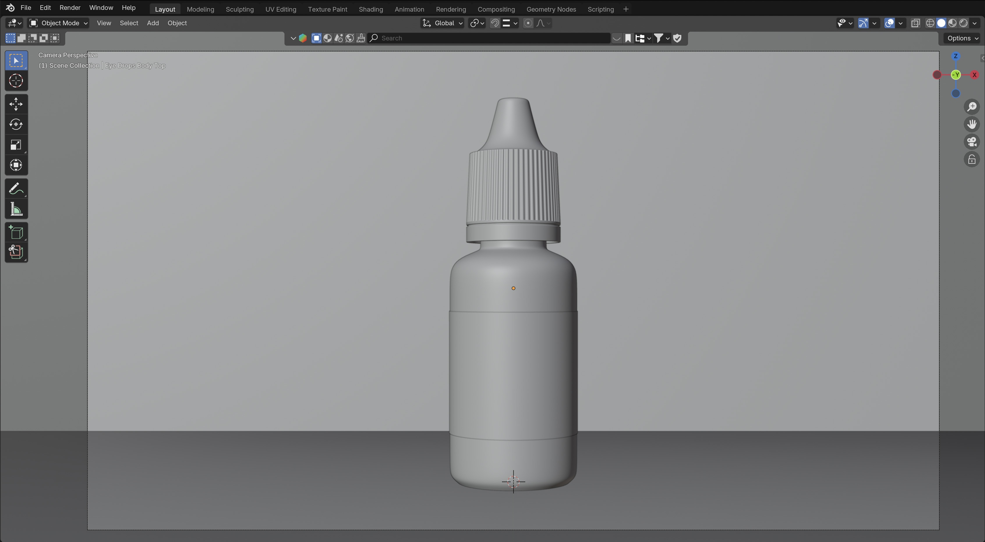985x542 pixels.
Task: Pick the Annotate pencil tool
Action: click(x=16, y=189)
